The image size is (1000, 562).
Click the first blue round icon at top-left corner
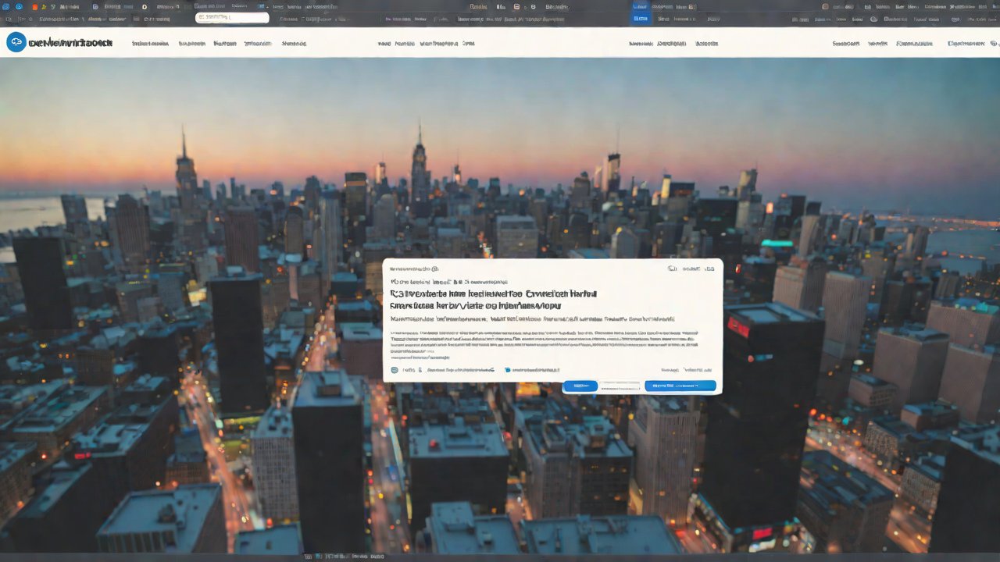tap(7, 6)
